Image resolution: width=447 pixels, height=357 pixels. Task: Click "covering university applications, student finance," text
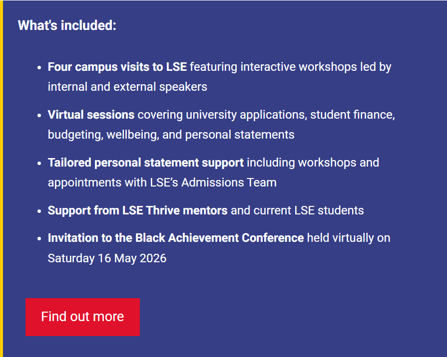[266, 115]
